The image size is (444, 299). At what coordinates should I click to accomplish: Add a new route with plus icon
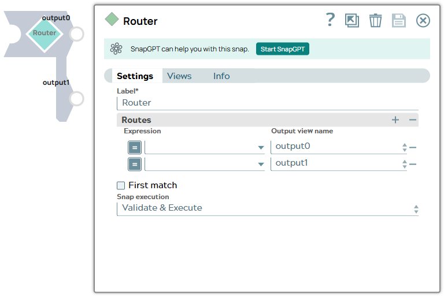395,120
